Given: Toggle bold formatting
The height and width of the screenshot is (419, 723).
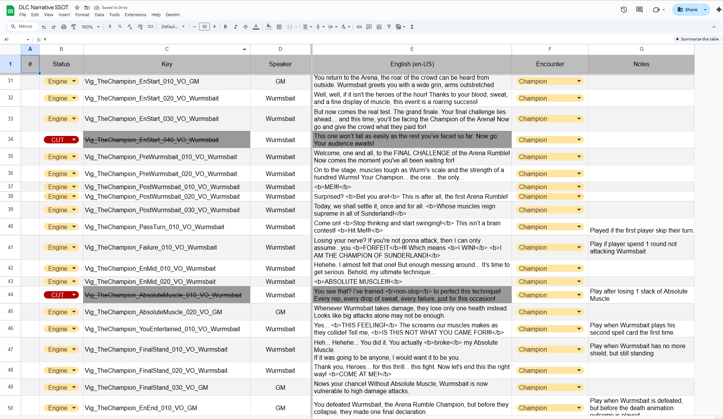Looking at the screenshot, I should point(225,27).
